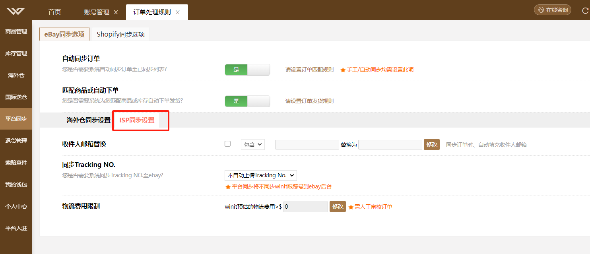Click the 请设置订单匹配规则 link
590x254 pixels.
coord(309,70)
